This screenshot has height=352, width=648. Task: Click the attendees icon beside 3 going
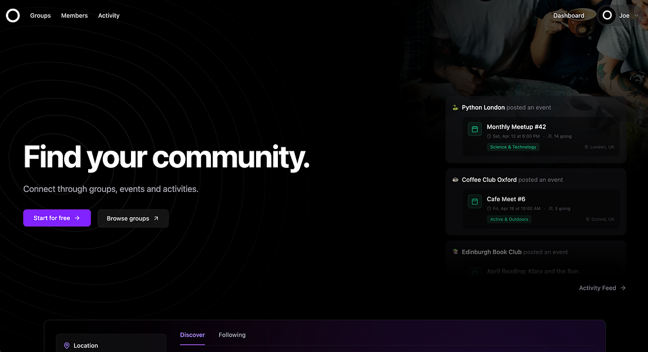(x=551, y=208)
